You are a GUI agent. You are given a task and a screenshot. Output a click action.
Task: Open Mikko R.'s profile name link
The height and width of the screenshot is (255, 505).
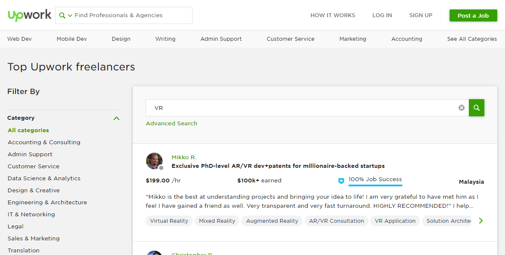pos(184,157)
